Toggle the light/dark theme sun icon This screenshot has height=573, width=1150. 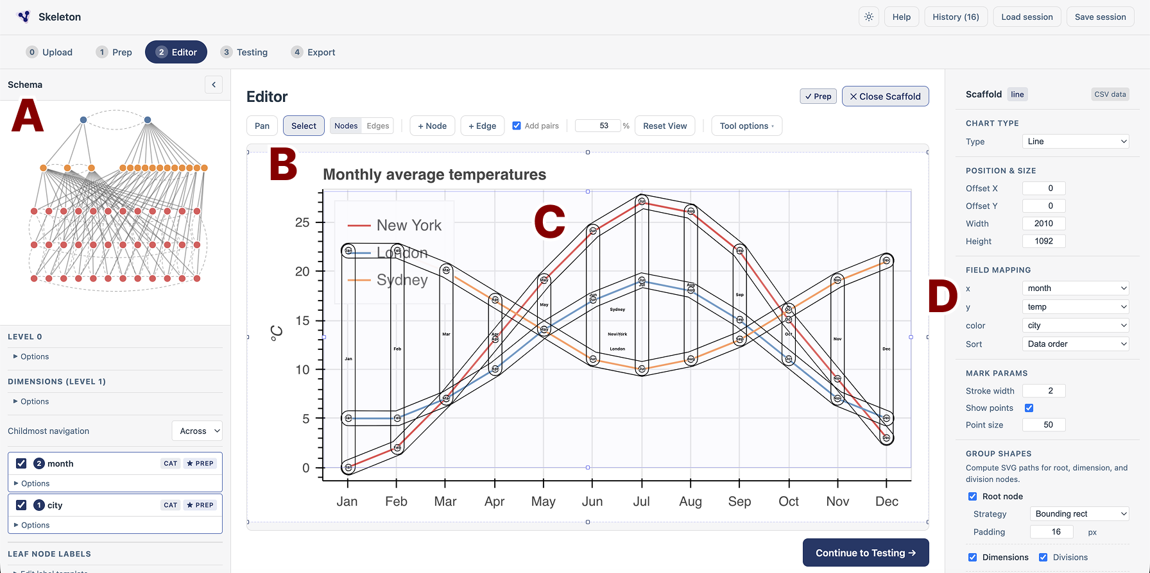point(869,17)
